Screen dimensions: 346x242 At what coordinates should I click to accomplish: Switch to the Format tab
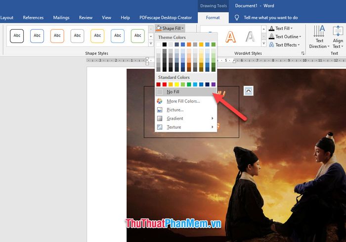[x=213, y=17]
